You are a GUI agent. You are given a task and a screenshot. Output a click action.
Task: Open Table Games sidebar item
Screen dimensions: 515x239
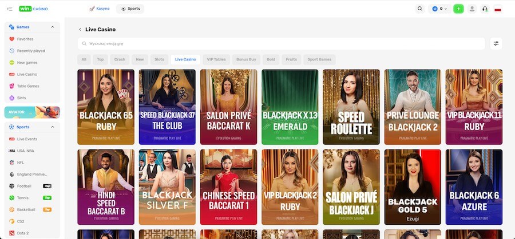[x=32, y=86]
